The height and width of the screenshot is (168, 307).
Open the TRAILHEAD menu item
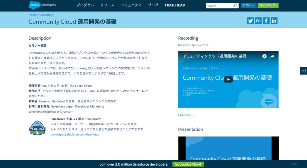(x=175, y=5)
